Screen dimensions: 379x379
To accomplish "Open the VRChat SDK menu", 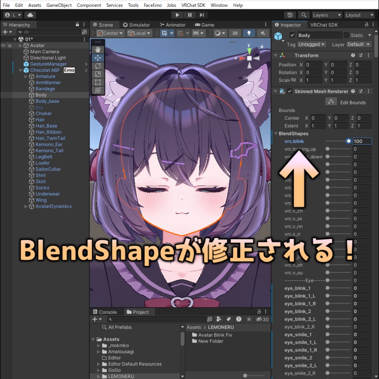I will [x=193, y=5].
